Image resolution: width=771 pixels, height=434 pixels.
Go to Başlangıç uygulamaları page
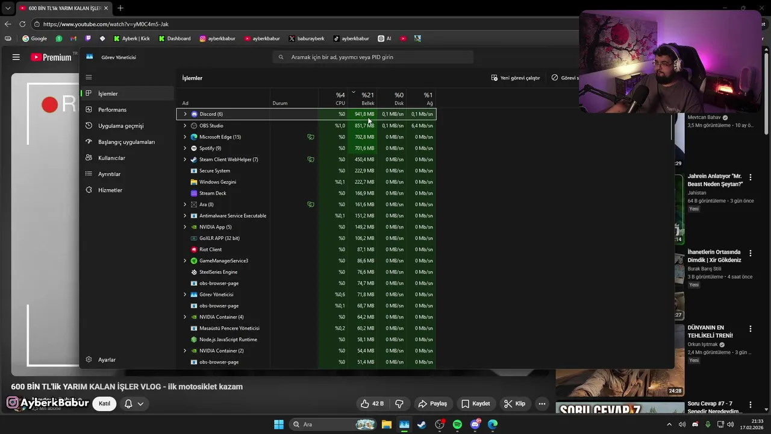point(127,142)
